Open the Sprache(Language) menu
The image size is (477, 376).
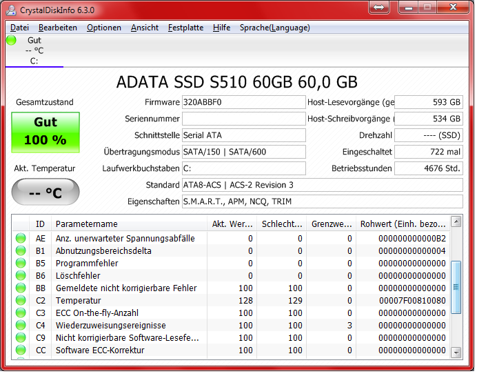(x=275, y=28)
